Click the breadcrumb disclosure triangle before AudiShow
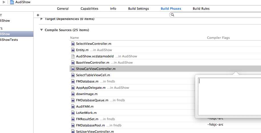 point(4,2)
